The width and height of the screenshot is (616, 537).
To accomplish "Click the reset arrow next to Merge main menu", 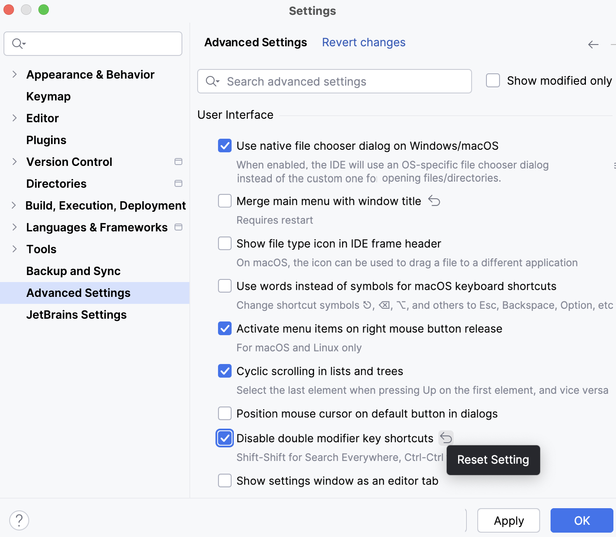I will 435,201.
